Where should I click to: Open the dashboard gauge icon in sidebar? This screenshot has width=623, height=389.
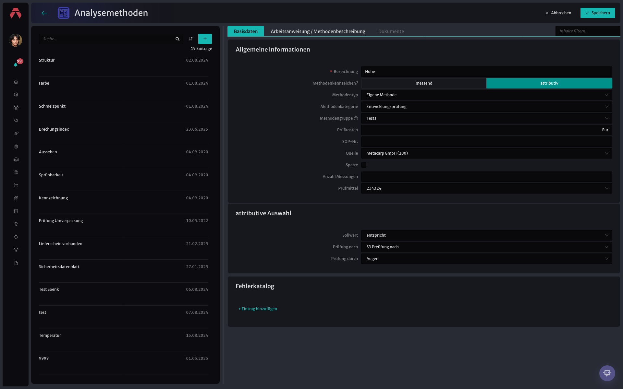pyautogui.click(x=16, y=95)
